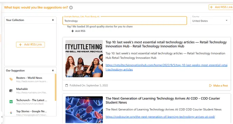Viewport: 233px width, 124px height.
Task: Click the info icon beside topic heading
Action: coord(71,8)
